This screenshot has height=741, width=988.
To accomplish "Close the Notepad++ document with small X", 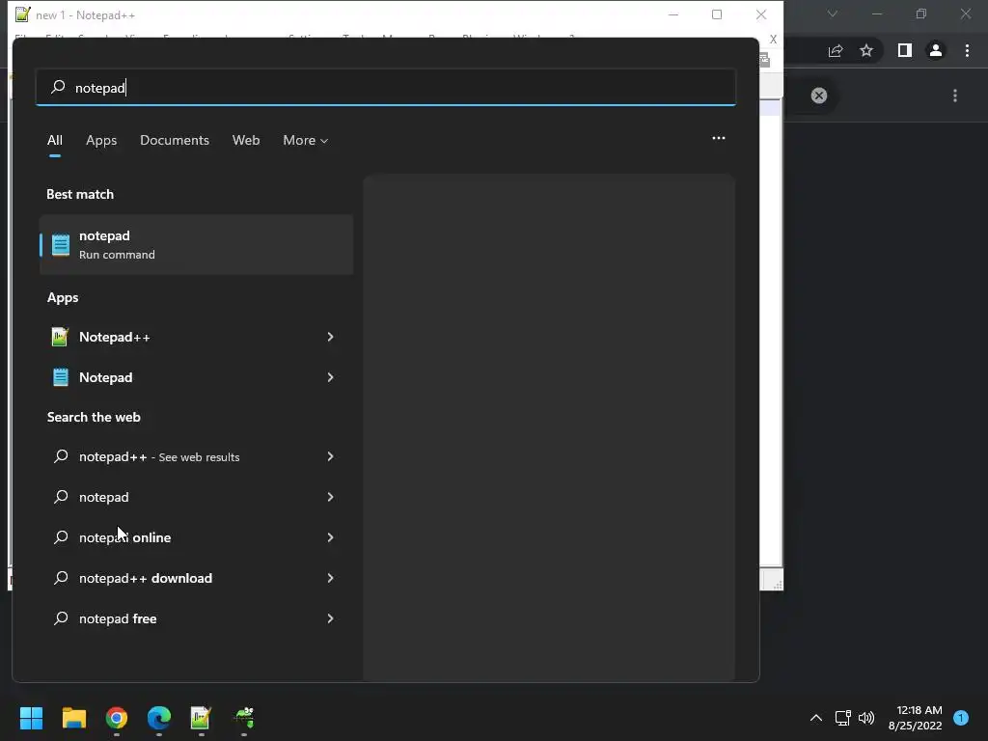I will [773, 39].
